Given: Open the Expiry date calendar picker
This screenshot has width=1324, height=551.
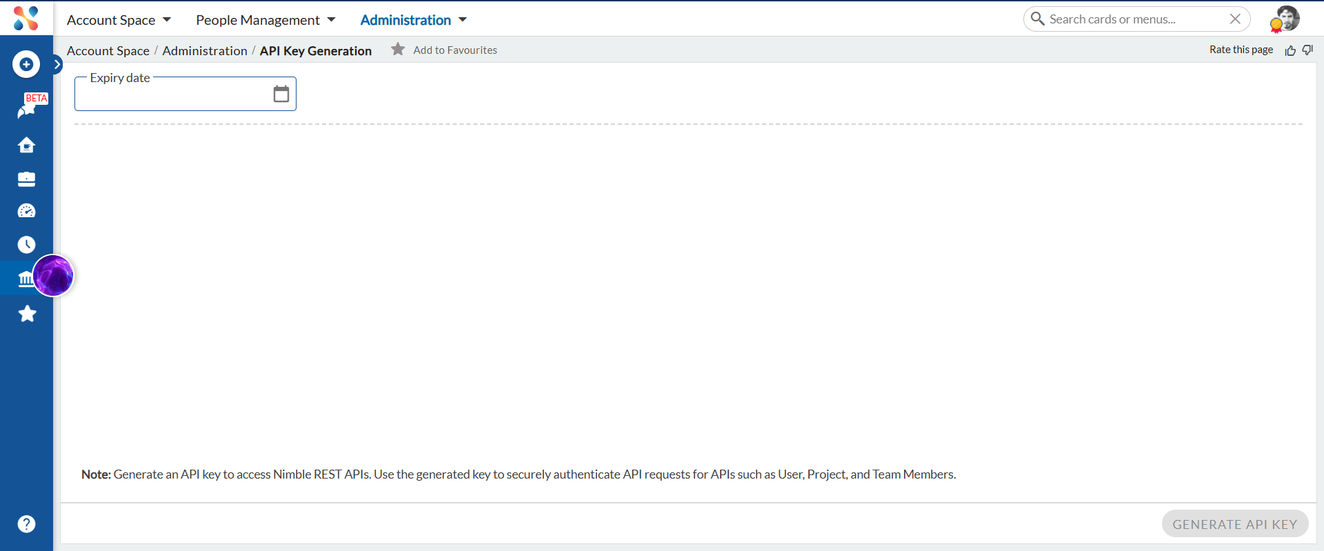Looking at the screenshot, I should coord(281,94).
